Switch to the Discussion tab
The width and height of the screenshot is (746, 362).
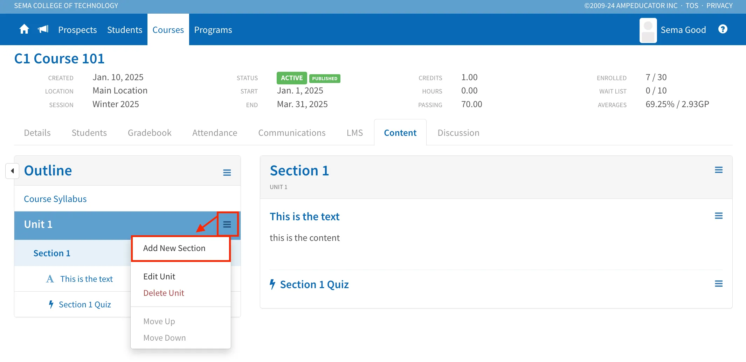[458, 133]
